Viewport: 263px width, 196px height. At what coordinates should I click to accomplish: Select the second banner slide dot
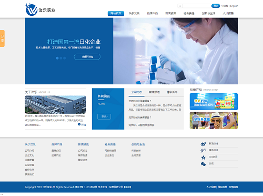coord(61,58)
